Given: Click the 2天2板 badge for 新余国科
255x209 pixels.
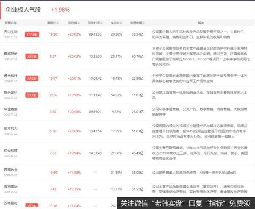Looking at the screenshot, I should (x=32, y=95).
